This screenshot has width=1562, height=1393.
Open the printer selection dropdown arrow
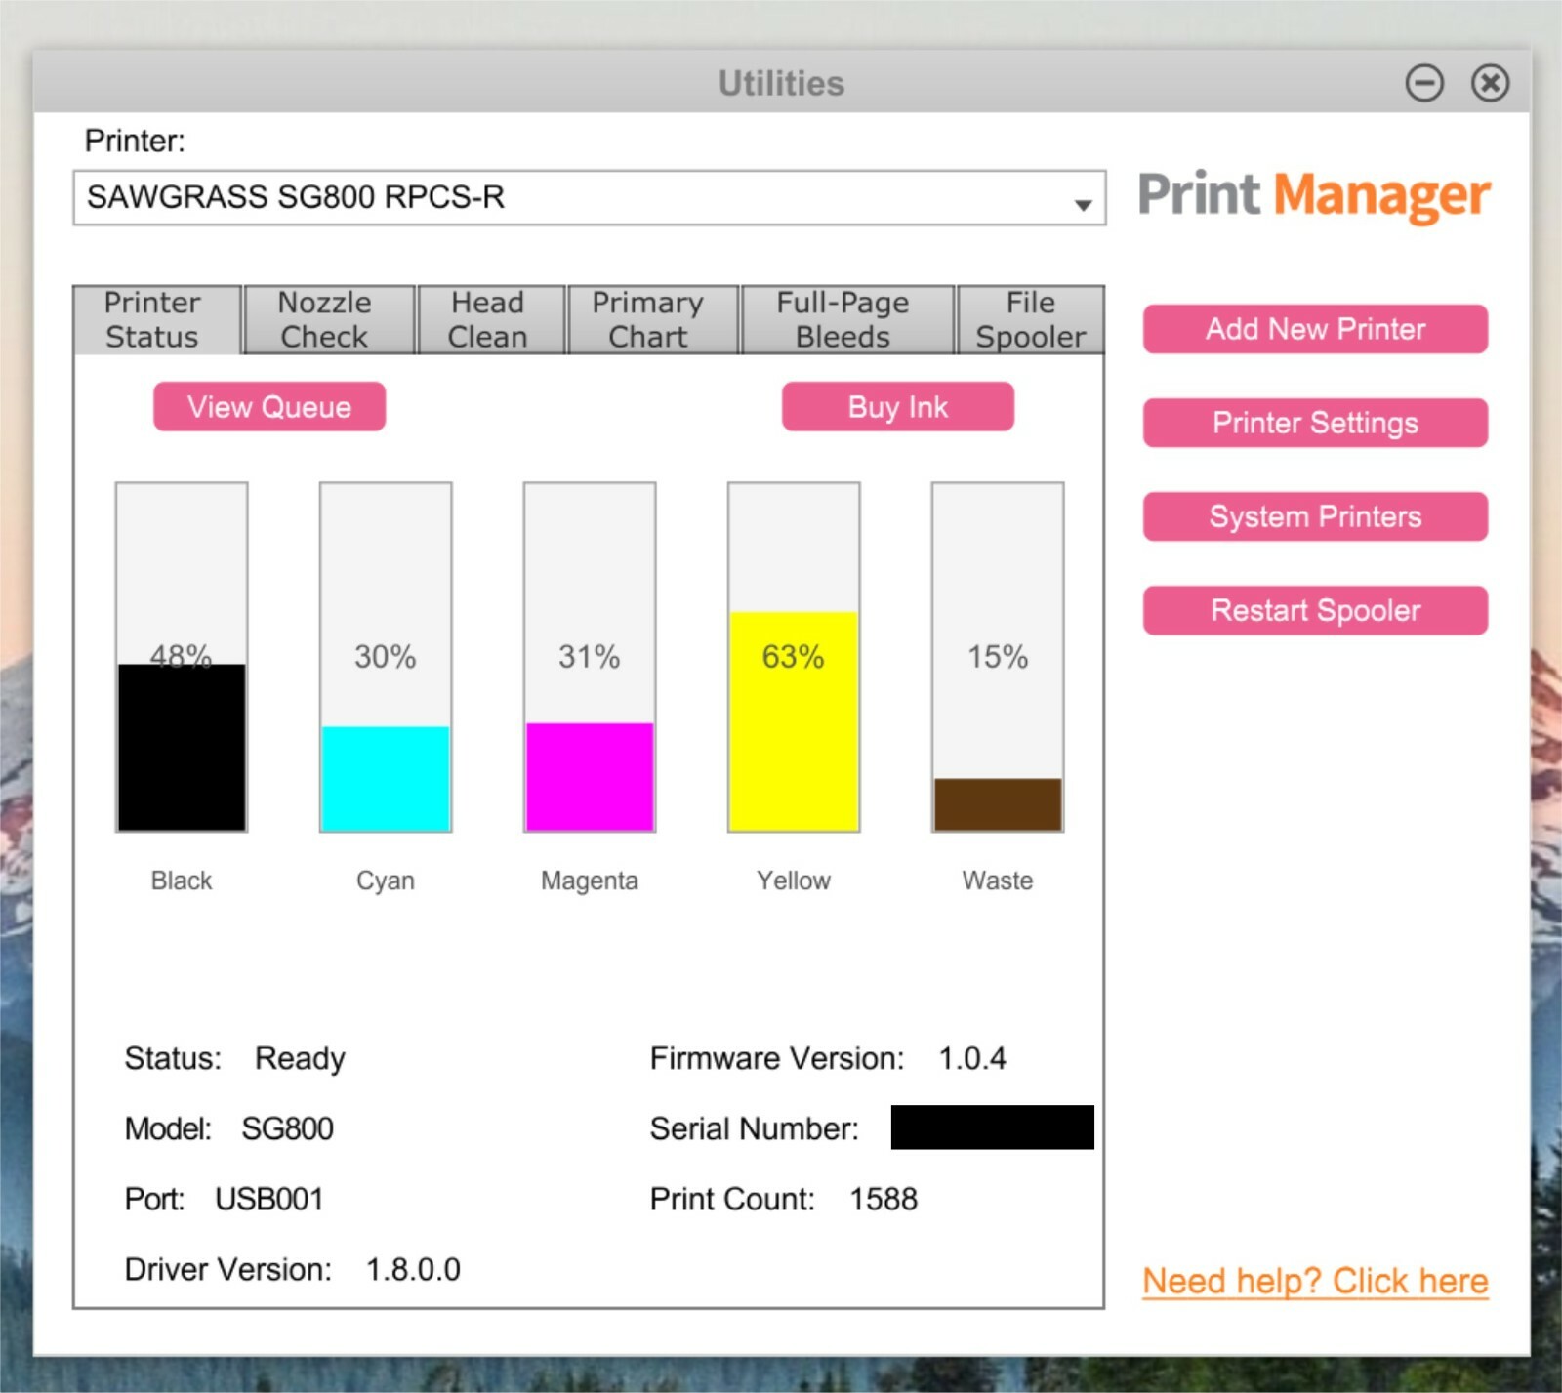(x=1082, y=205)
